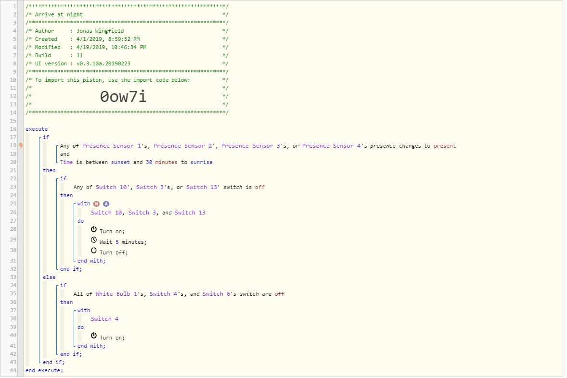Click the 'if' keyword on line 34

point(63,286)
